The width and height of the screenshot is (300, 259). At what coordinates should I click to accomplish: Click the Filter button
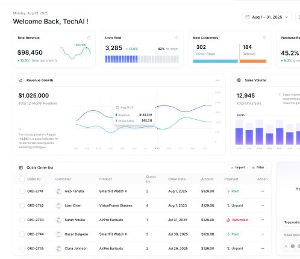tap(258, 167)
